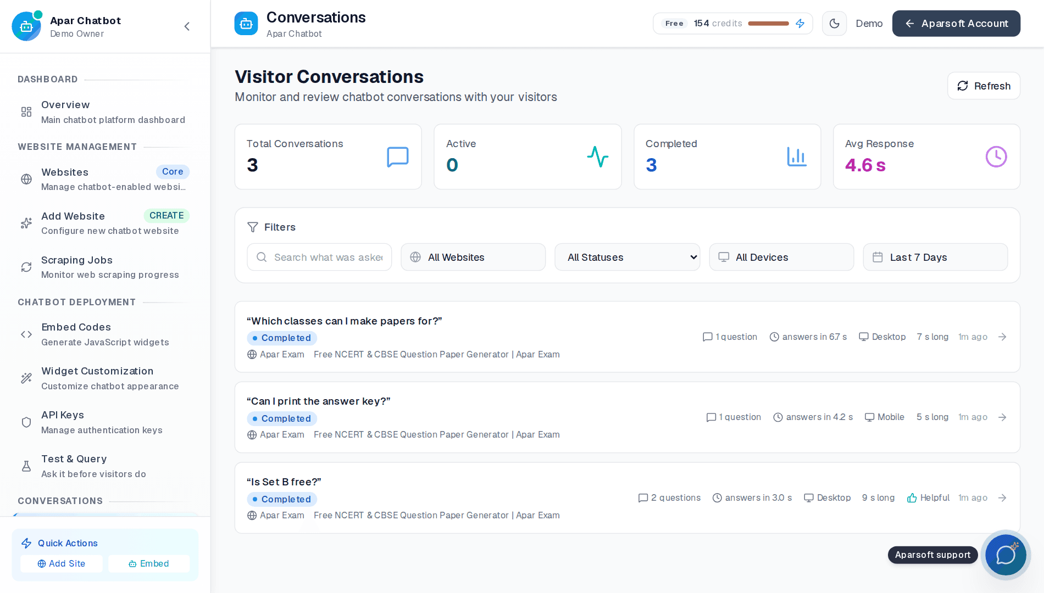
Task: Open arrow for "Is Set B free?" conversation
Action: tap(1002, 498)
